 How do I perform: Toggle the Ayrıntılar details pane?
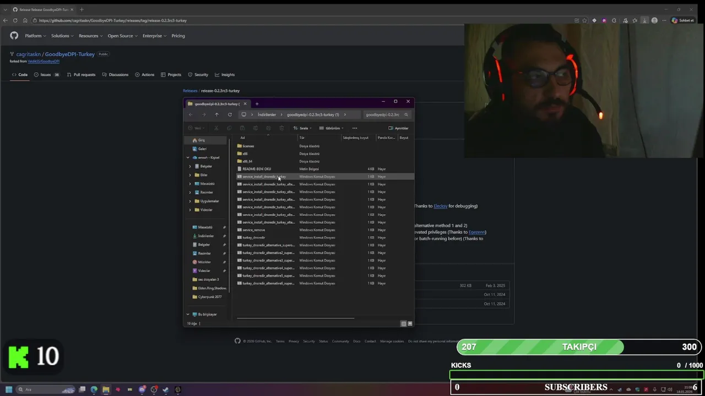(x=398, y=128)
